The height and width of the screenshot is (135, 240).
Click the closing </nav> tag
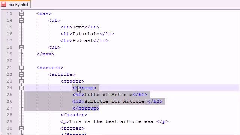pyautogui.click(x=45, y=54)
